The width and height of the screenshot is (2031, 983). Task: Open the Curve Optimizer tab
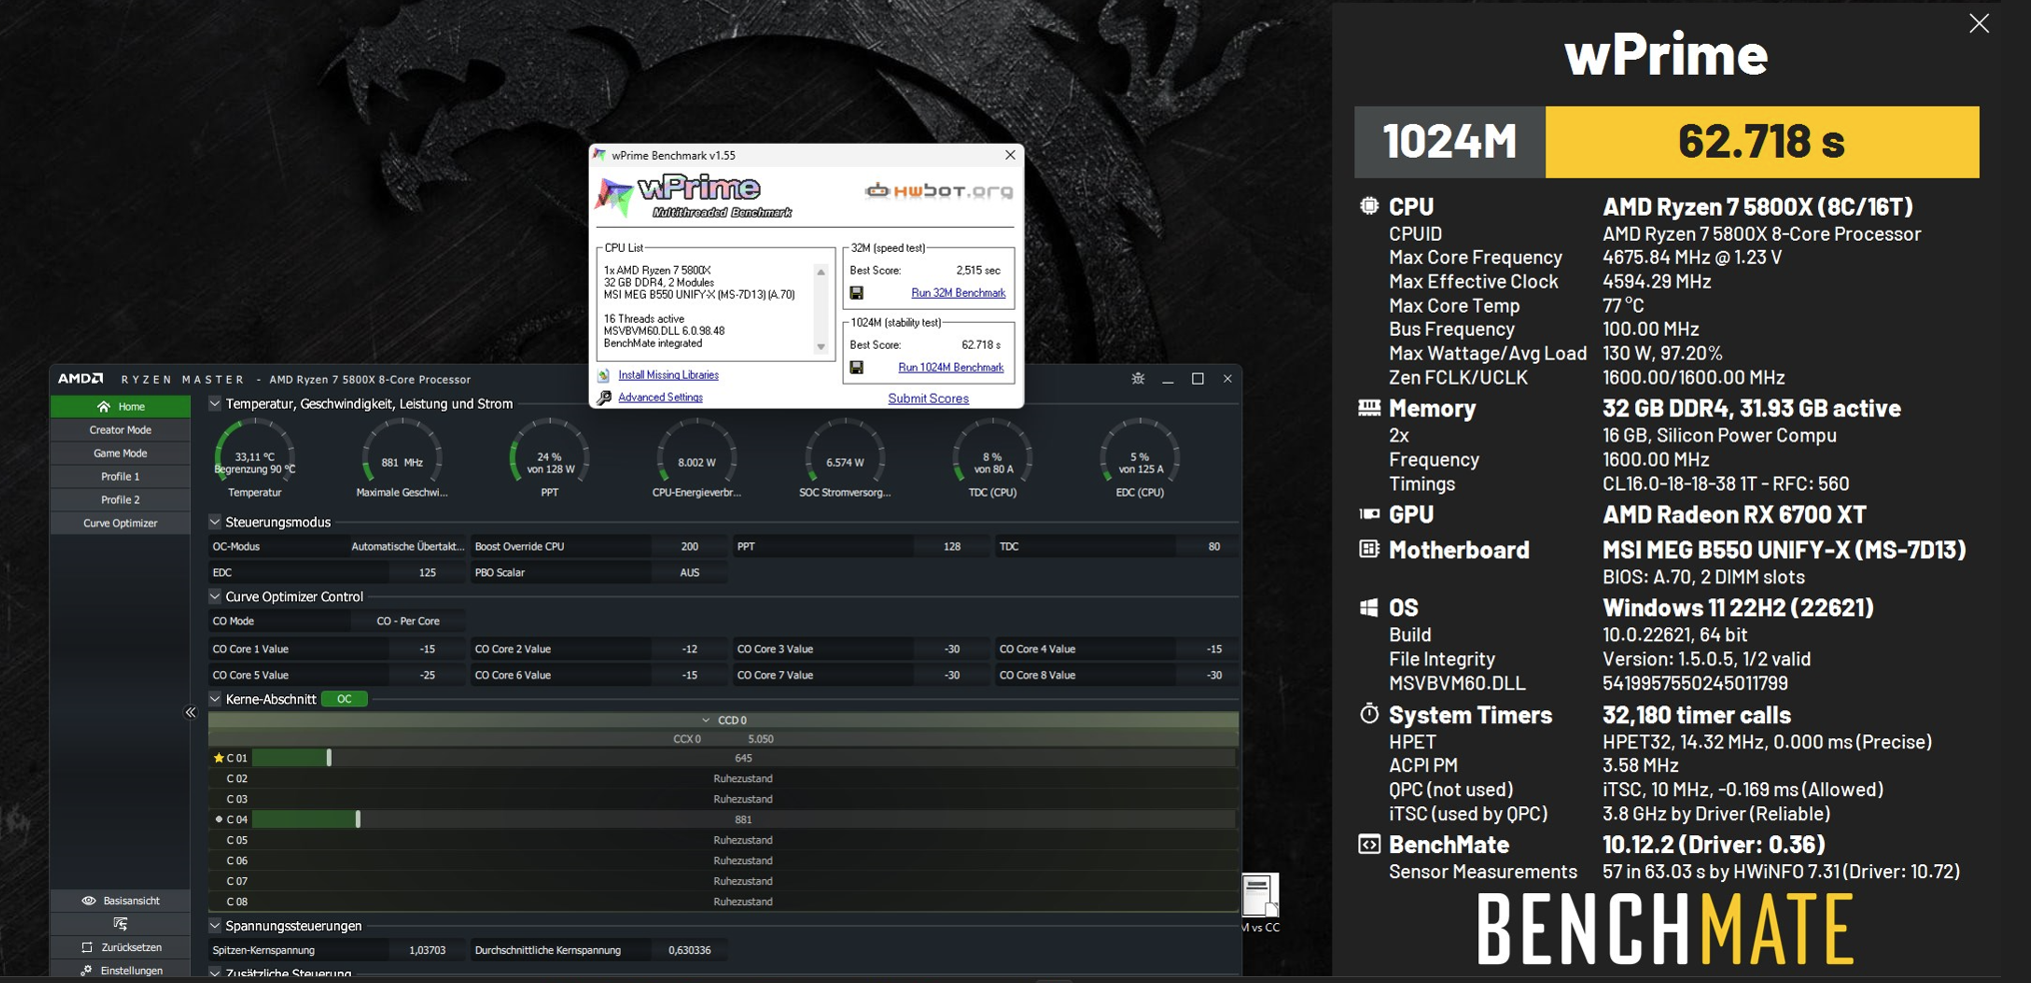(121, 522)
